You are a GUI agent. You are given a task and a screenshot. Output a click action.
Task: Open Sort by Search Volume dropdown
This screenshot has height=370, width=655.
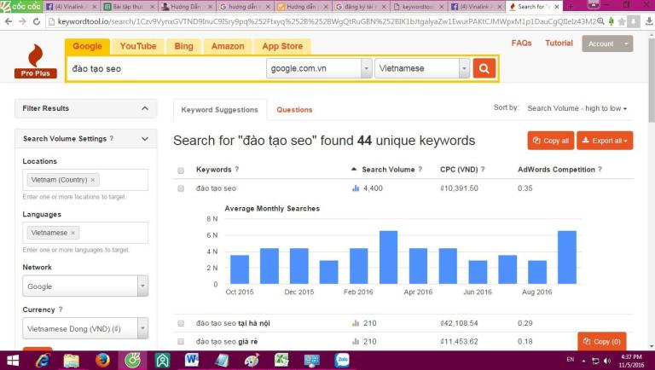(577, 108)
